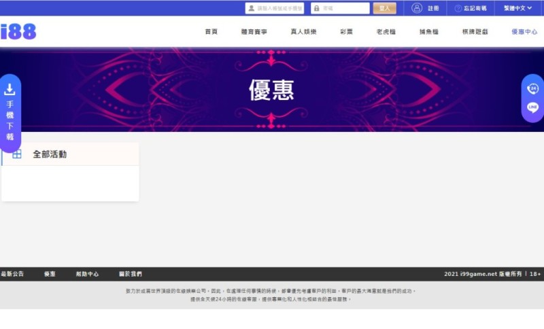Viewport: 544px width, 329px height.
Task: Click the LINE chat icon
Action: 532,107
